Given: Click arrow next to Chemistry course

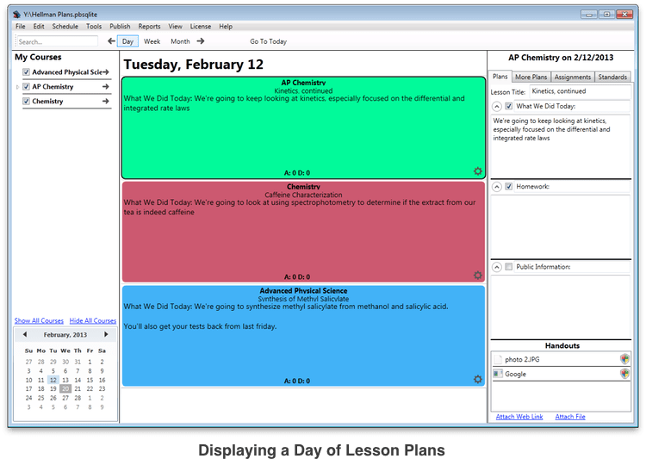Looking at the screenshot, I should 106,101.
